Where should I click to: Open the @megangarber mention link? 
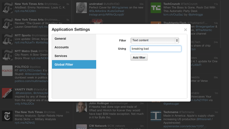tap(205, 27)
